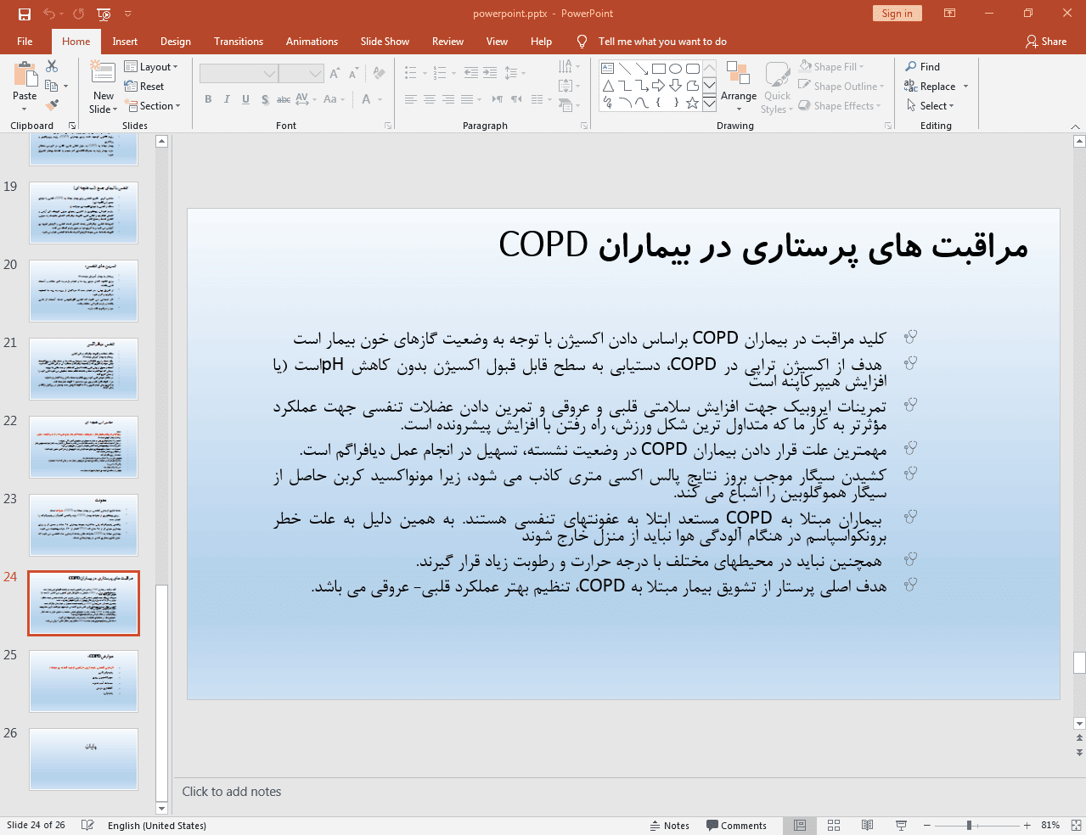The width and height of the screenshot is (1086, 835).
Task: Click Find in Editing group
Action: [923, 66]
